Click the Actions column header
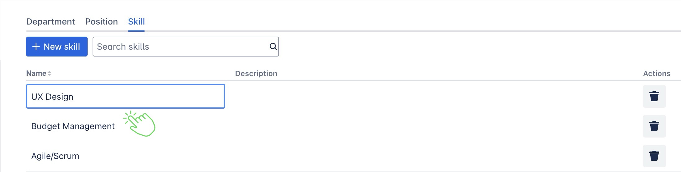This screenshot has height=172, width=681. (x=656, y=74)
